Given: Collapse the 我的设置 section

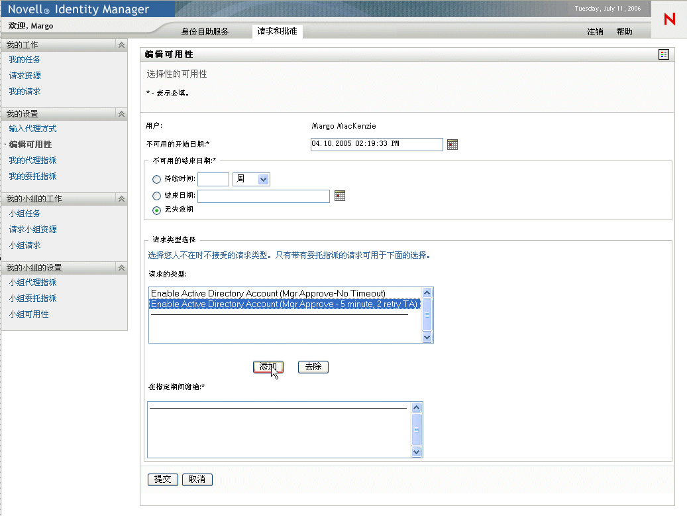Looking at the screenshot, I should (x=121, y=113).
